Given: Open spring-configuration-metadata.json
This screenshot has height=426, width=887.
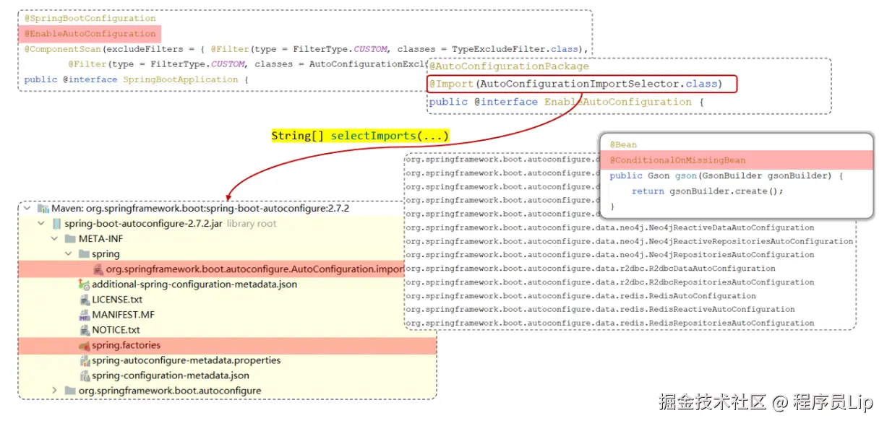Looking at the screenshot, I should point(171,375).
